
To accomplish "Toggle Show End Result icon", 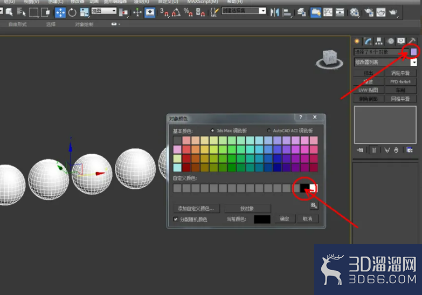I will pyautogui.click(x=374, y=150).
